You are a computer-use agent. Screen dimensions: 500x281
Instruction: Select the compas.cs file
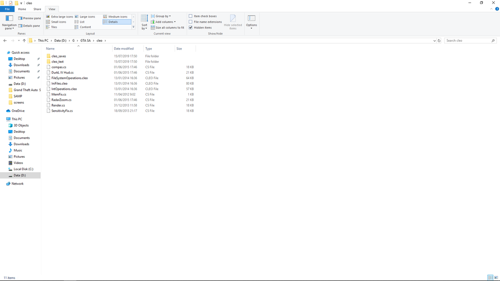point(59,67)
